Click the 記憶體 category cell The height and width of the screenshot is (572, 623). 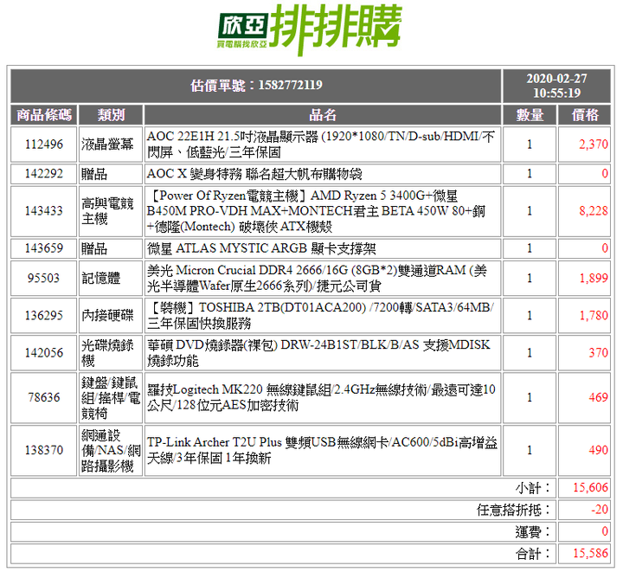tap(111, 278)
